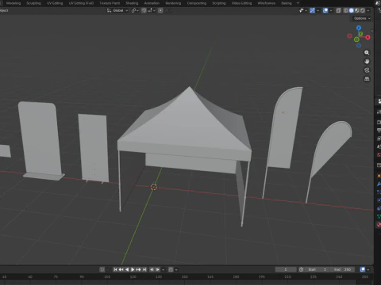The width and height of the screenshot is (381, 285).
Task: Toggle snapping magnet in viewport header
Action: 144,10
